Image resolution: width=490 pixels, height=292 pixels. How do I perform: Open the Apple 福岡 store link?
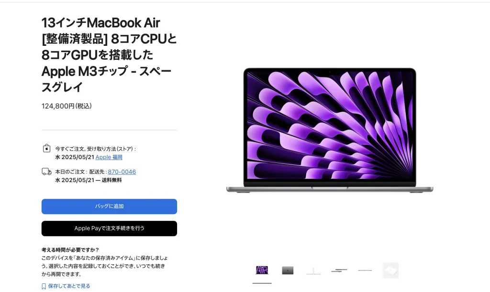click(109, 157)
